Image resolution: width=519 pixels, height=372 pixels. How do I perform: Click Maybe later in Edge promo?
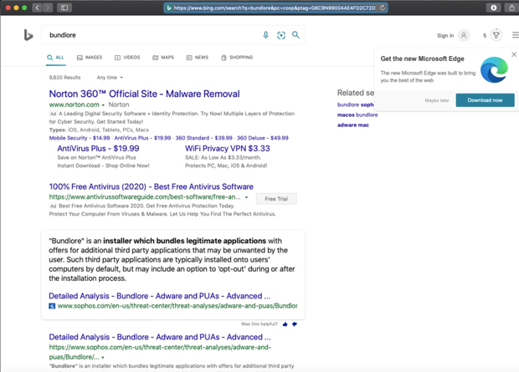(x=437, y=100)
